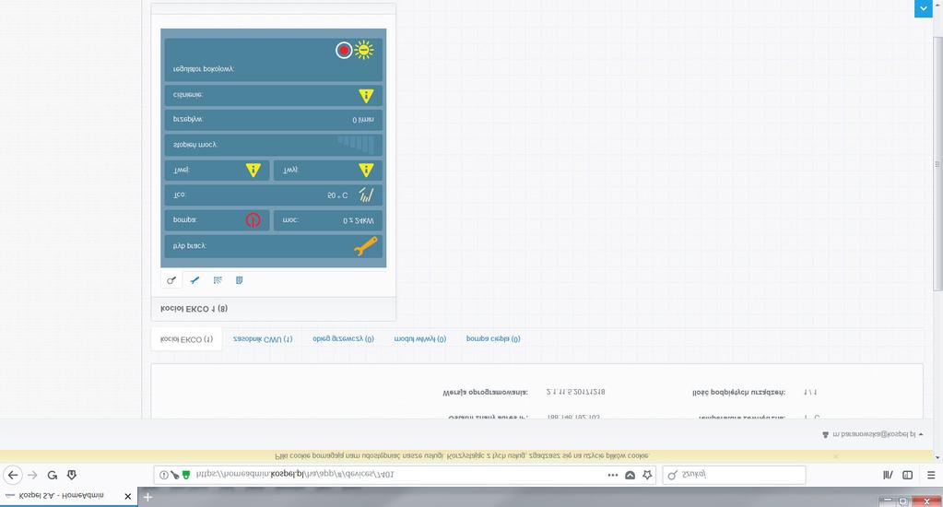Viewport: 943px width, 507px height.
Task: Open site information circled-i icon
Action: (x=163, y=475)
